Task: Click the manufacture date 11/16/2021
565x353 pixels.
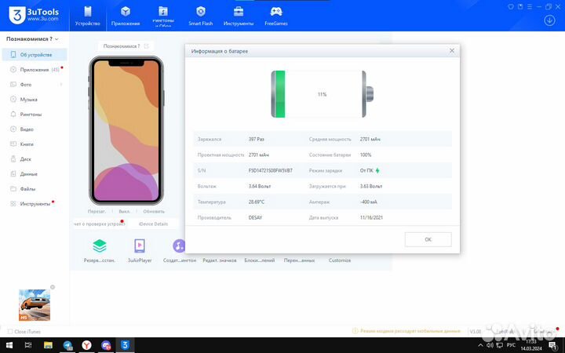Action: 371,217
